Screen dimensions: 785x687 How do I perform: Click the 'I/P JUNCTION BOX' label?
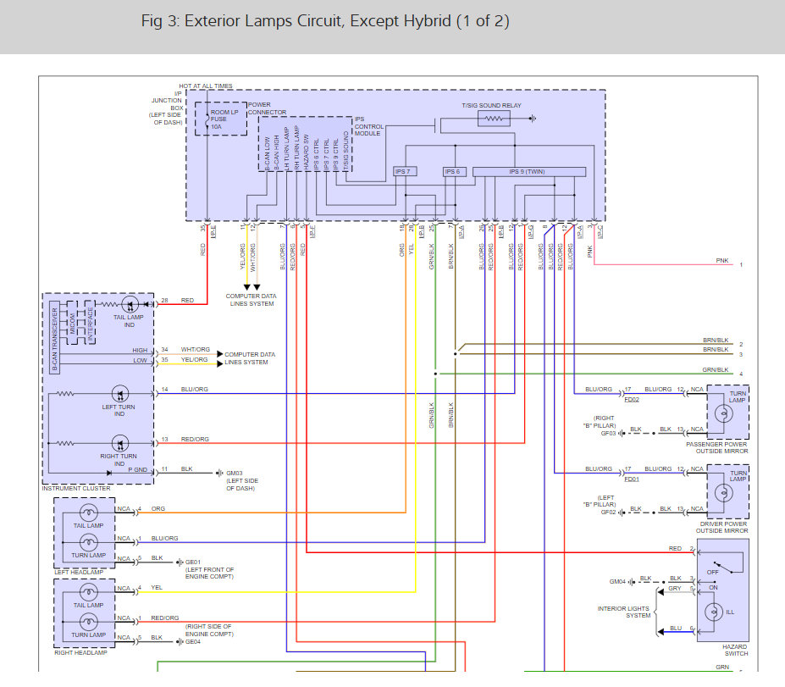[167, 108]
